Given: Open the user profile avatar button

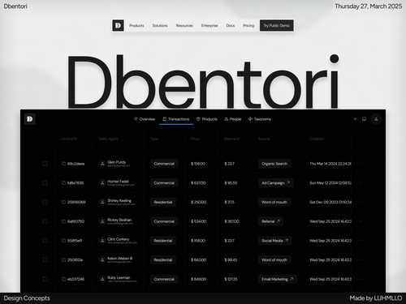Looking at the screenshot, I should click(376, 119).
